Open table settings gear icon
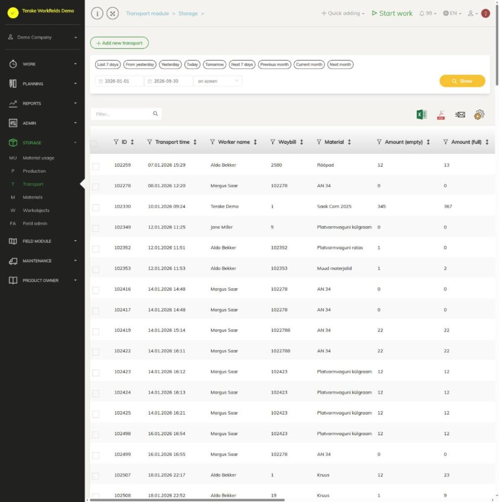 click(x=479, y=114)
